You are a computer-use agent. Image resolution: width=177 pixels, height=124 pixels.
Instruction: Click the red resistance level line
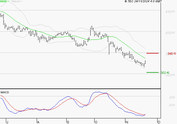[x=152, y=53]
